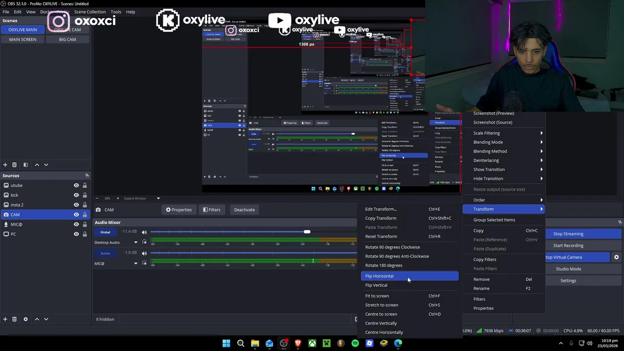The image size is (624, 351).
Task: Delete selected source with trash icon
Action: 15,319
